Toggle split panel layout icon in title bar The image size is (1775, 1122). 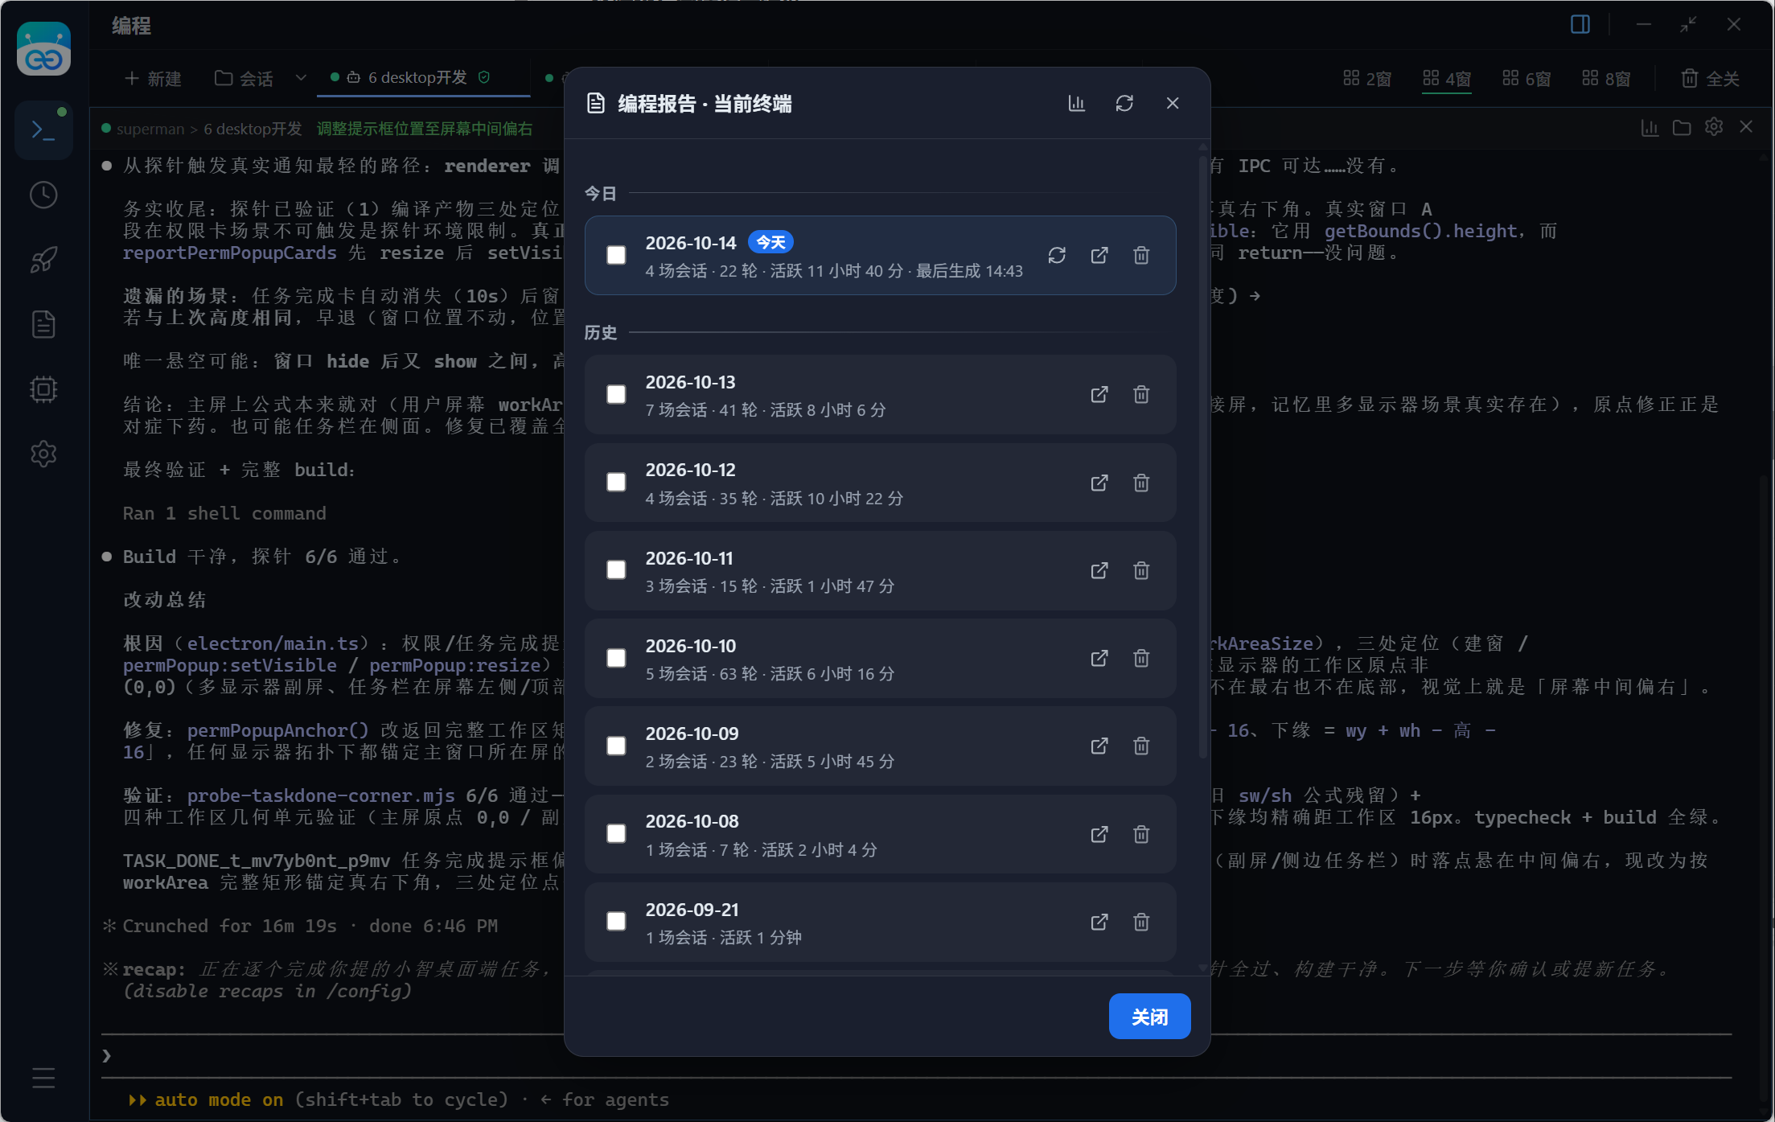pos(1580,24)
